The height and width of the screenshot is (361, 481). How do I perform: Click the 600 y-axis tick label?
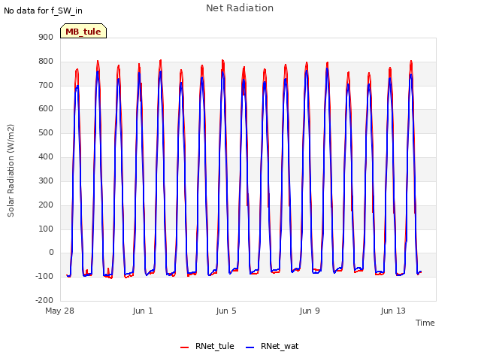pyautogui.click(x=46, y=108)
